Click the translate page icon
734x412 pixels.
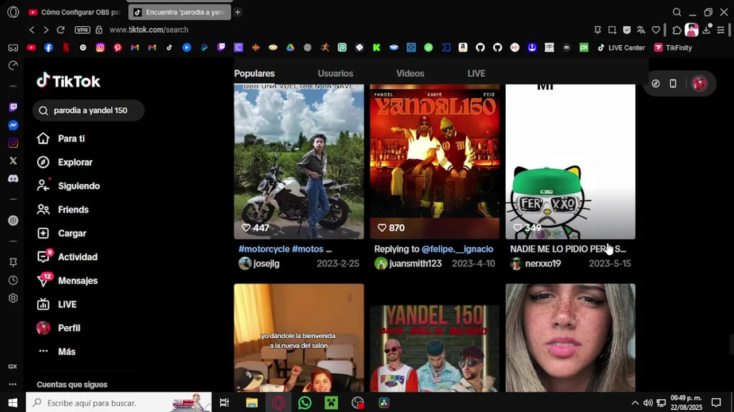(x=641, y=30)
